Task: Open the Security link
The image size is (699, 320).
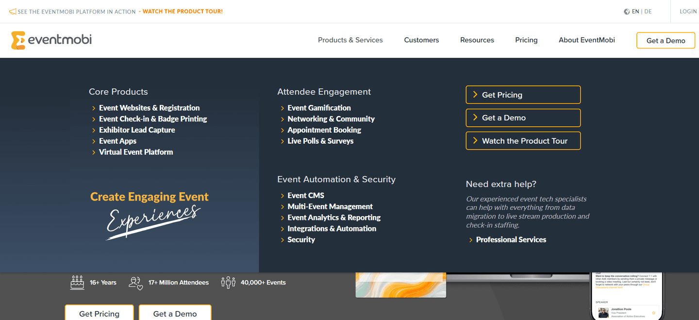Action: 301,240
